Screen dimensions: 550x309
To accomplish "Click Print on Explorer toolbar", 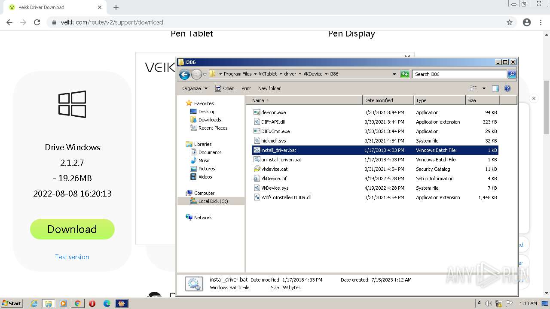I will [x=246, y=88].
